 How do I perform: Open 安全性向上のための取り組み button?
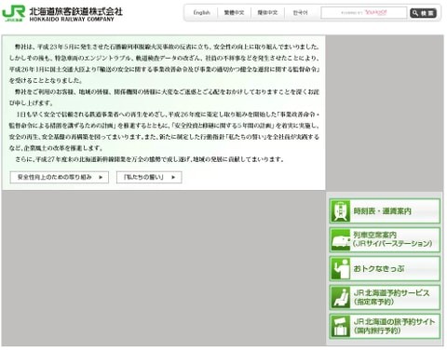(60, 177)
